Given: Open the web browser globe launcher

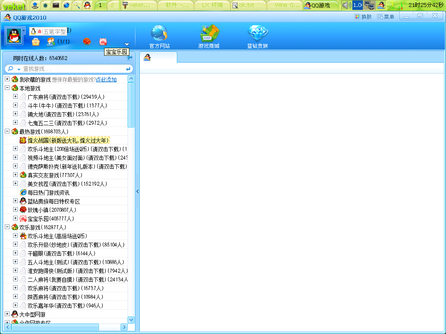Looking at the screenshot, I should (66, 5).
